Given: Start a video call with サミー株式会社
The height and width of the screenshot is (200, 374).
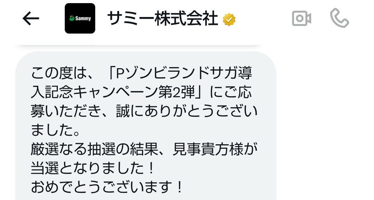Looking at the screenshot, I should (x=302, y=18).
